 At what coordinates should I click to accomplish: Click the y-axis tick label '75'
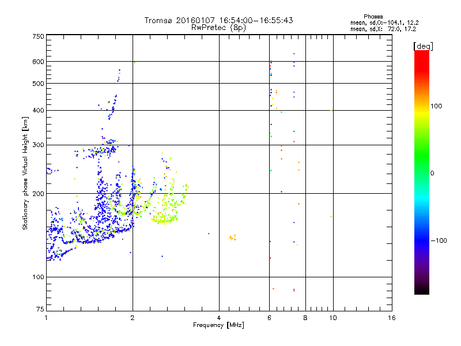40,309
